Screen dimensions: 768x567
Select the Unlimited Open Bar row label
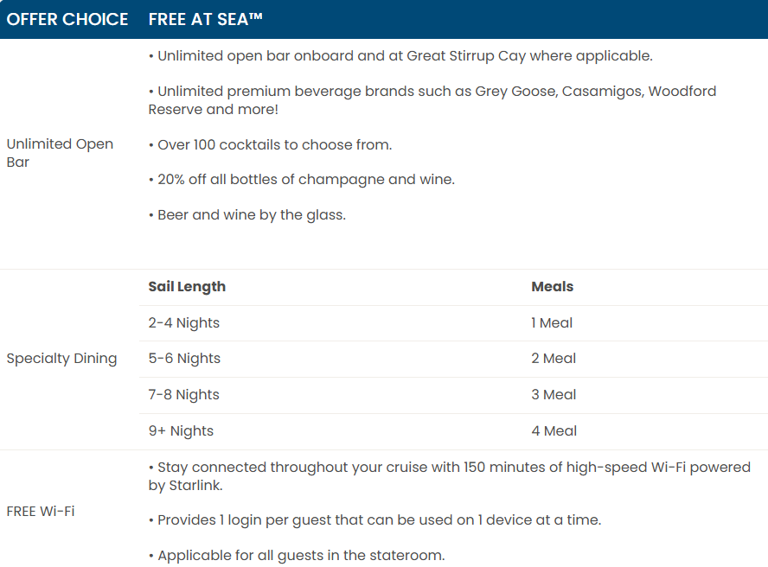coord(60,153)
